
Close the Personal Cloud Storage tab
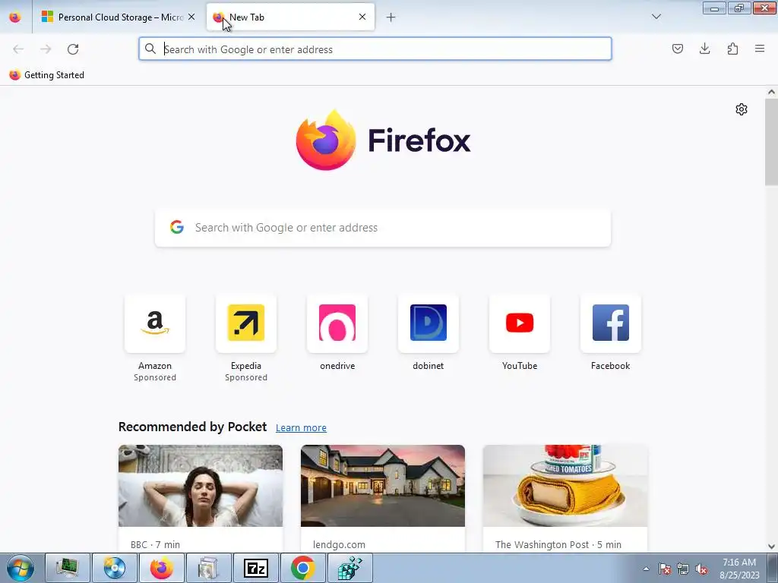pyautogui.click(x=191, y=17)
